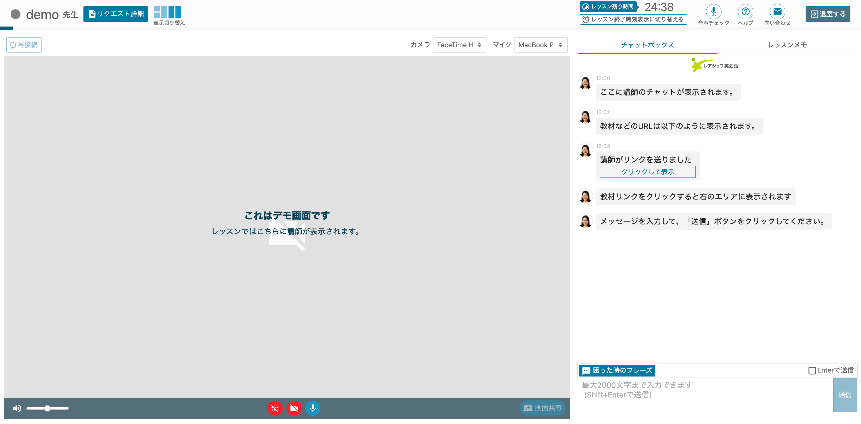Toggle the camera off red button
This screenshot has width=861, height=424.
tap(294, 408)
